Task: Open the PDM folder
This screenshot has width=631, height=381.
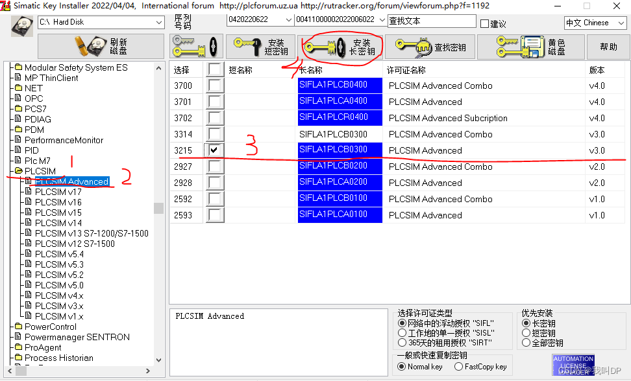Action: point(34,130)
